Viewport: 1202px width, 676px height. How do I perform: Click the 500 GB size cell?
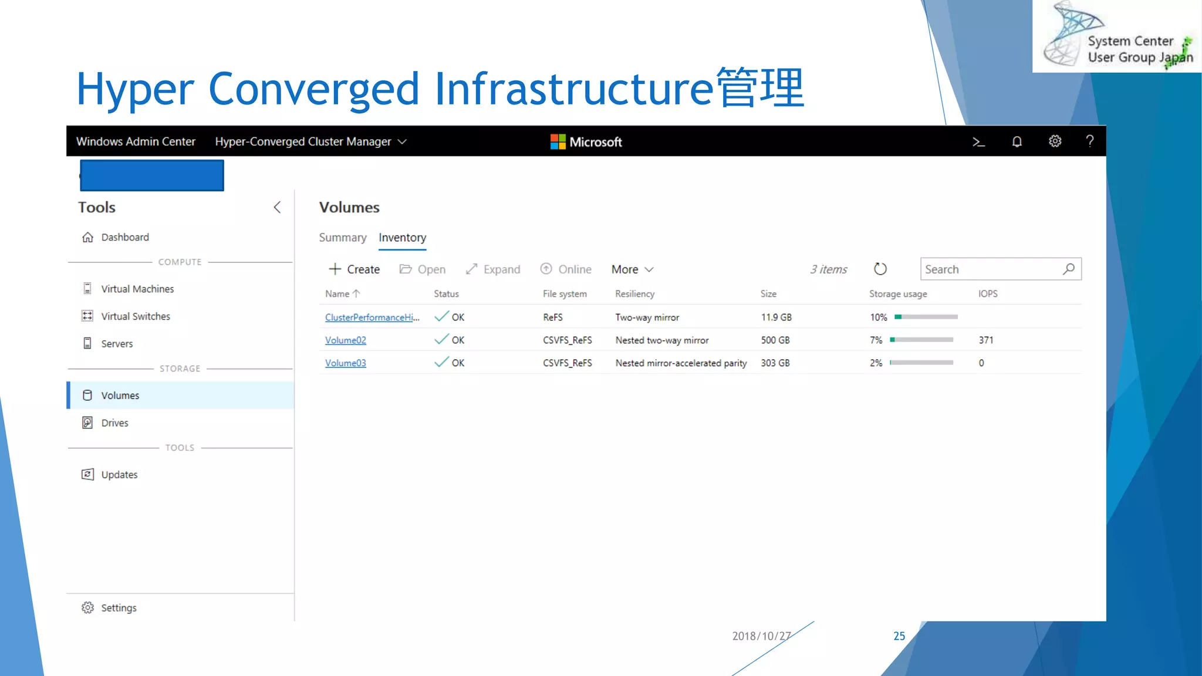[775, 340]
